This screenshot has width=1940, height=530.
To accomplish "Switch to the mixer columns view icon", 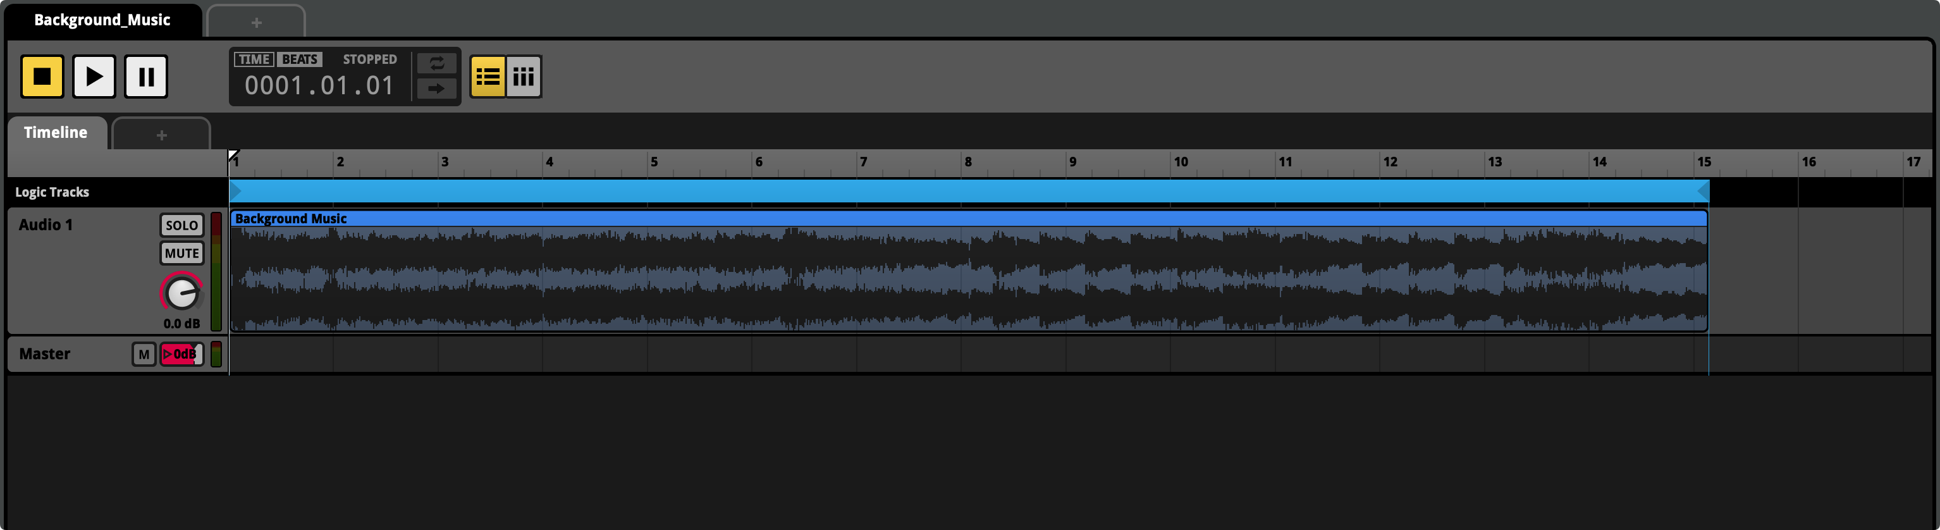I will click(x=524, y=76).
